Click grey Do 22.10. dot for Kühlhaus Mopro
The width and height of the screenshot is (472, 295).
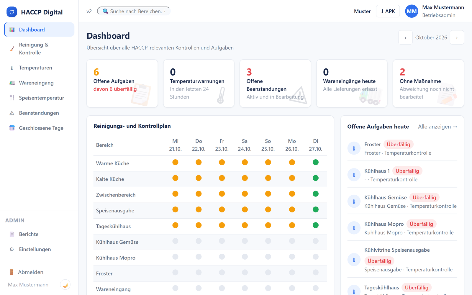199,257
